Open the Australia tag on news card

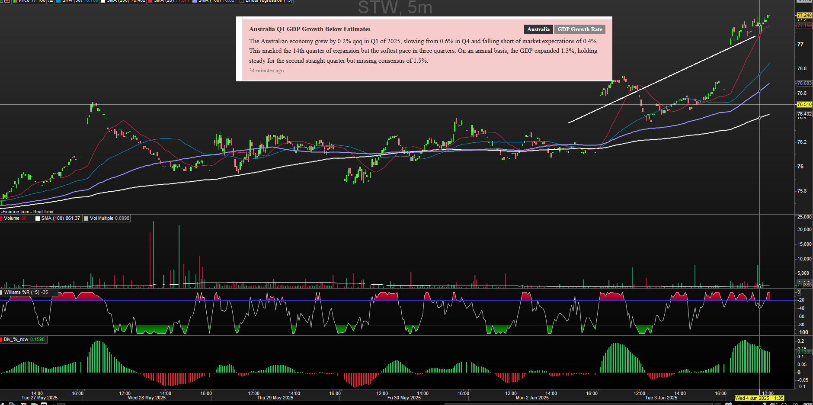pos(538,29)
